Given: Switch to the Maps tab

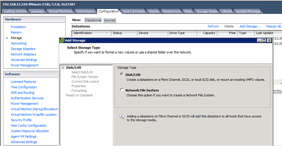Looking at the screenshot, I should click(188, 11).
